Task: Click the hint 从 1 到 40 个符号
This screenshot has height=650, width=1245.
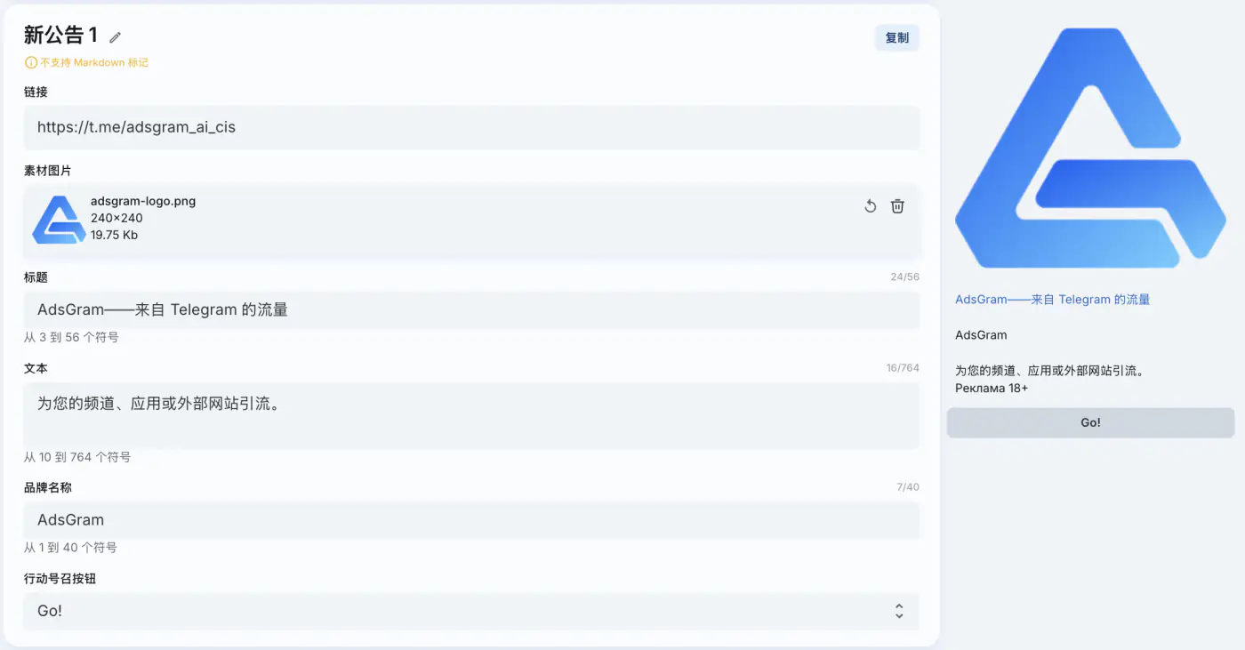Action: (x=70, y=548)
